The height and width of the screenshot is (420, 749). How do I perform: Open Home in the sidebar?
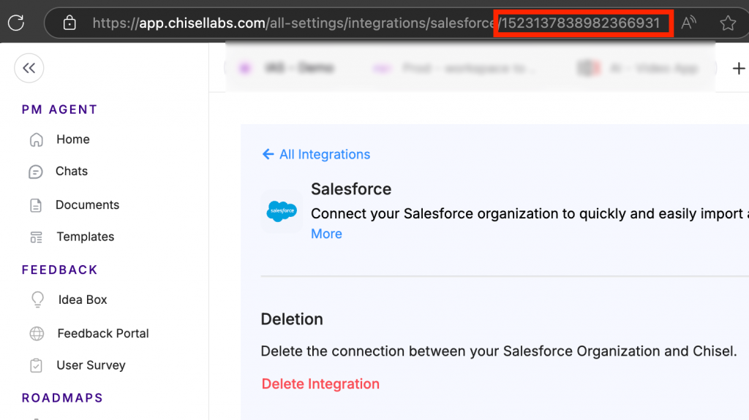coord(72,140)
